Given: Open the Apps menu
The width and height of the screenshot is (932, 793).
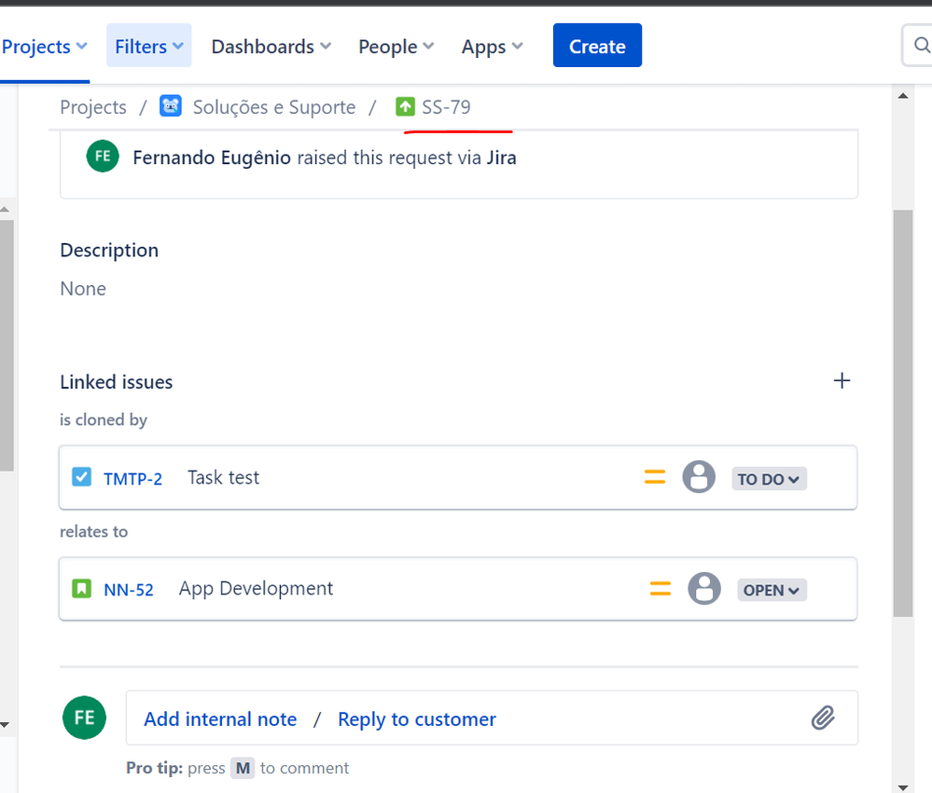Looking at the screenshot, I should coord(492,47).
